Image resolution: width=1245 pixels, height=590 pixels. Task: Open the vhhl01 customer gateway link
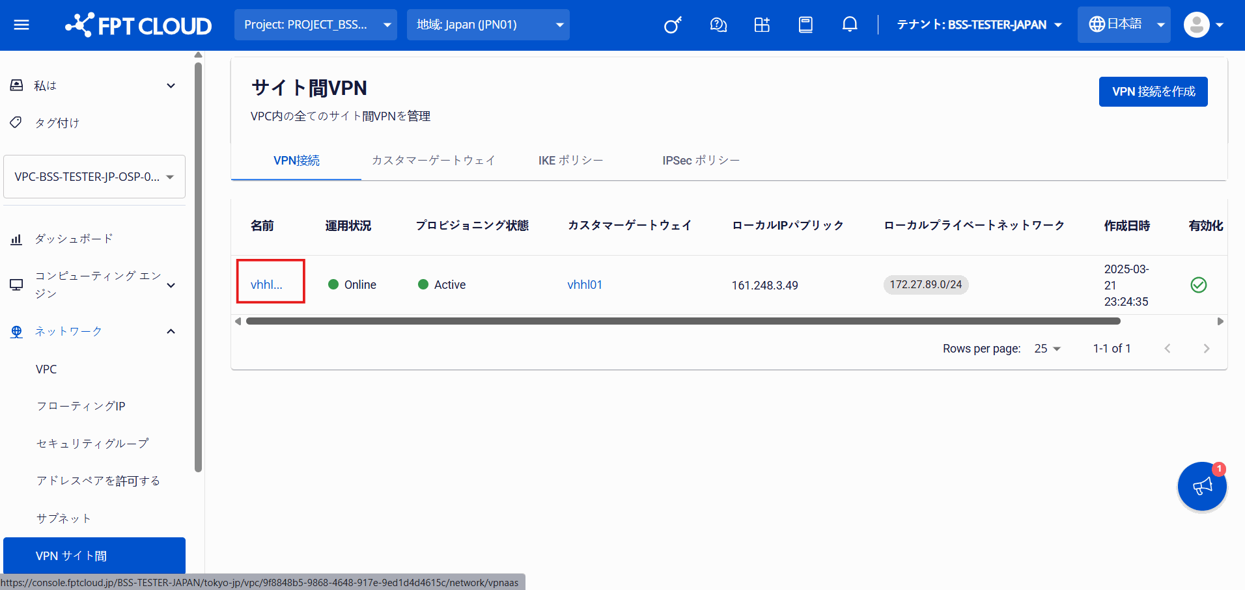[x=585, y=284]
